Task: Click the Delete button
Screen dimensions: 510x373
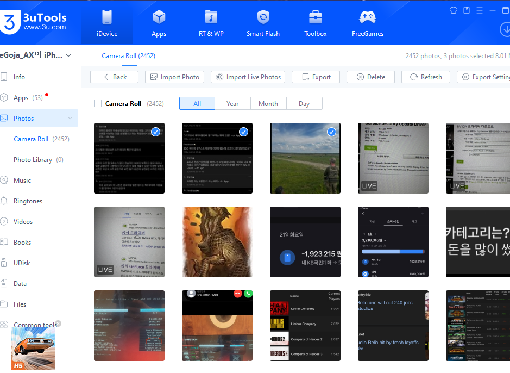Action: [370, 77]
